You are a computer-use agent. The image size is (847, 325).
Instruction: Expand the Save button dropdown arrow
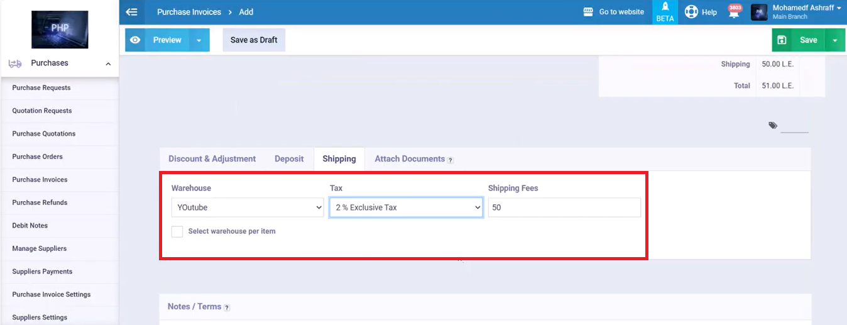[x=835, y=40]
